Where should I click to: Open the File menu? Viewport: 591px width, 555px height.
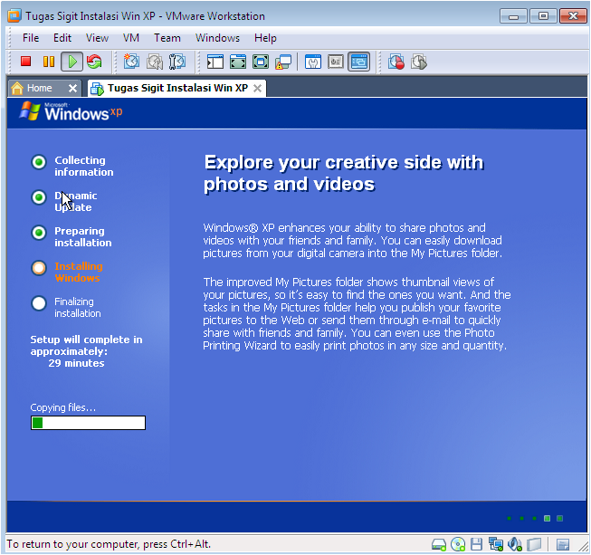pyautogui.click(x=31, y=38)
